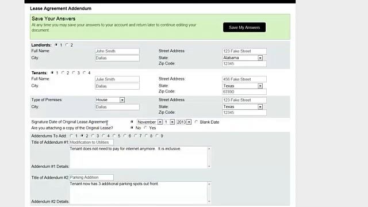The width and height of the screenshot is (368, 207).
Task: Choose the Blank Date radio option
Action: [x=196, y=122]
